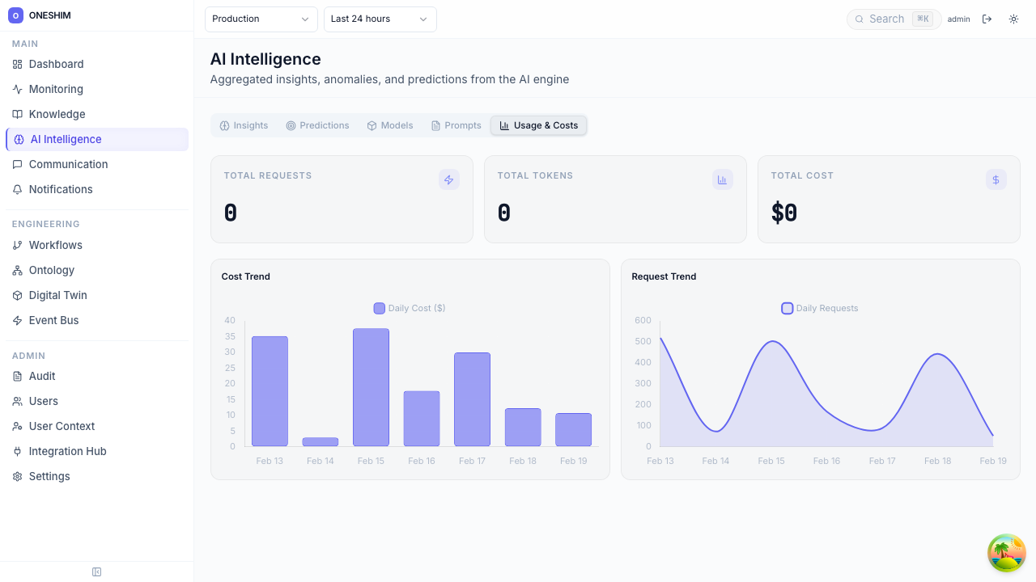Click the Search input field
The width and height of the screenshot is (1036, 582).
click(887, 19)
